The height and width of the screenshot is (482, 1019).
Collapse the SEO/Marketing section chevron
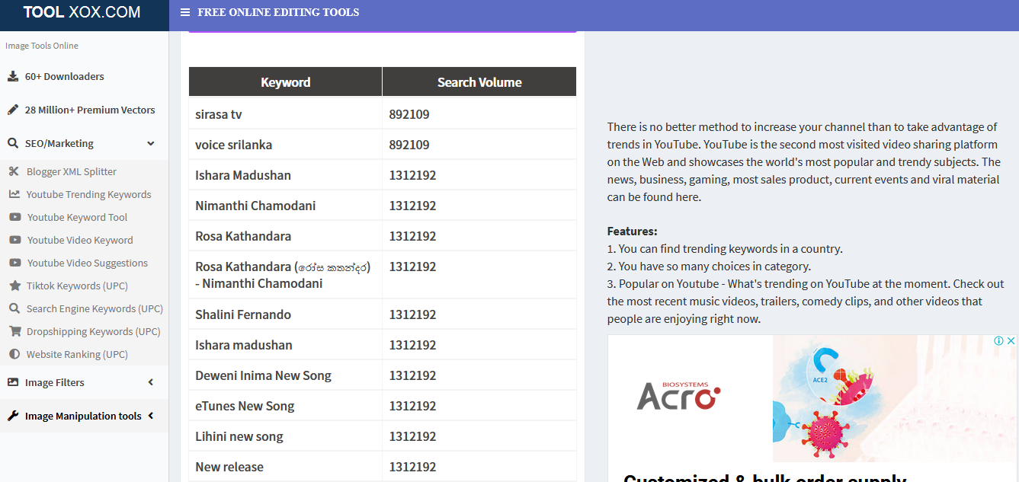point(151,143)
